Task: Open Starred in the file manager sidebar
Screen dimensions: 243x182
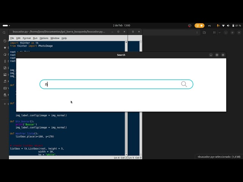Action: [5, 48]
